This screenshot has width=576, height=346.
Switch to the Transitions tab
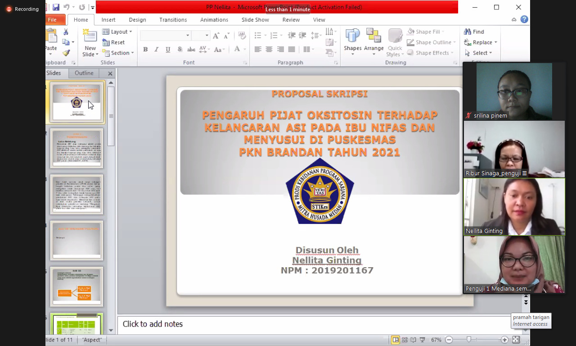click(173, 20)
